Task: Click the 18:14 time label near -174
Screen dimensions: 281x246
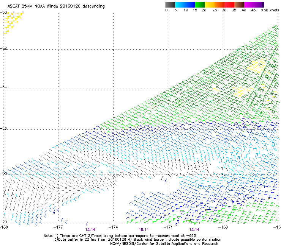Action: click(144, 230)
